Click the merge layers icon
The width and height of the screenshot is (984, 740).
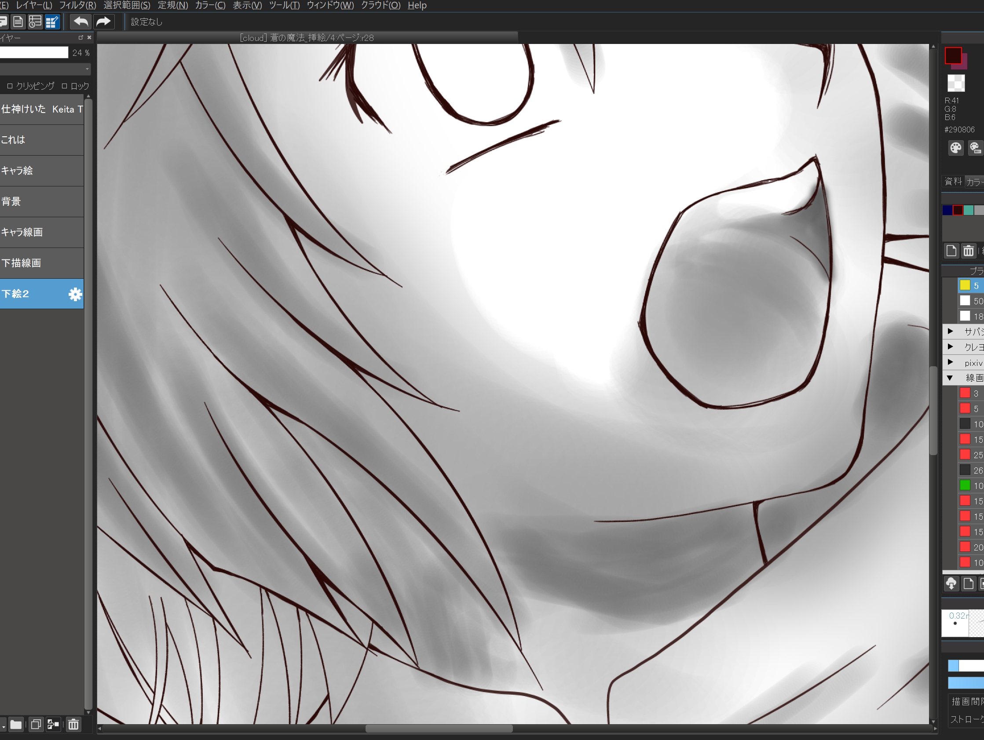tap(53, 725)
